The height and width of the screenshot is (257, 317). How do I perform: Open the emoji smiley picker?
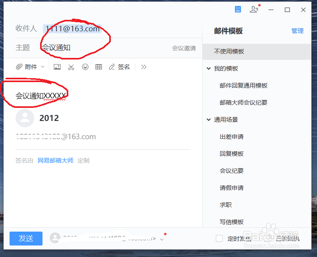[85, 67]
